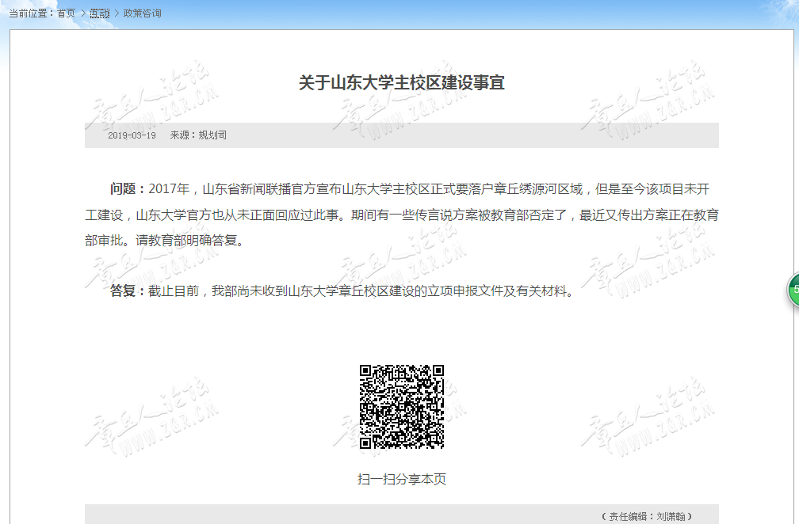Click the publish date 2019-03-19
799x524 pixels.
pos(132,135)
